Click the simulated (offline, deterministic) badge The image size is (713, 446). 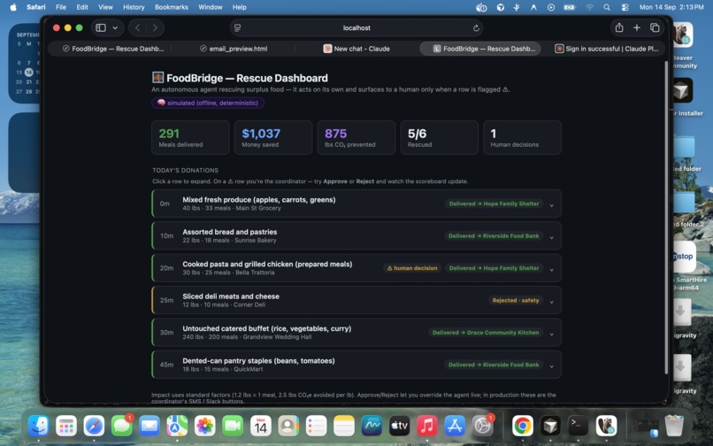click(208, 103)
